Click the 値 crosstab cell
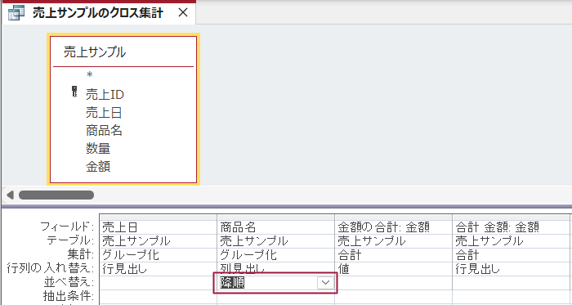572x305 pixels. [394, 269]
